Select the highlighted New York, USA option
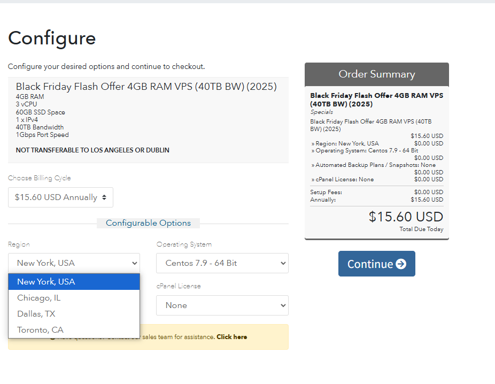Image resolution: width=495 pixels, height=384 pixels. point(74,282)
